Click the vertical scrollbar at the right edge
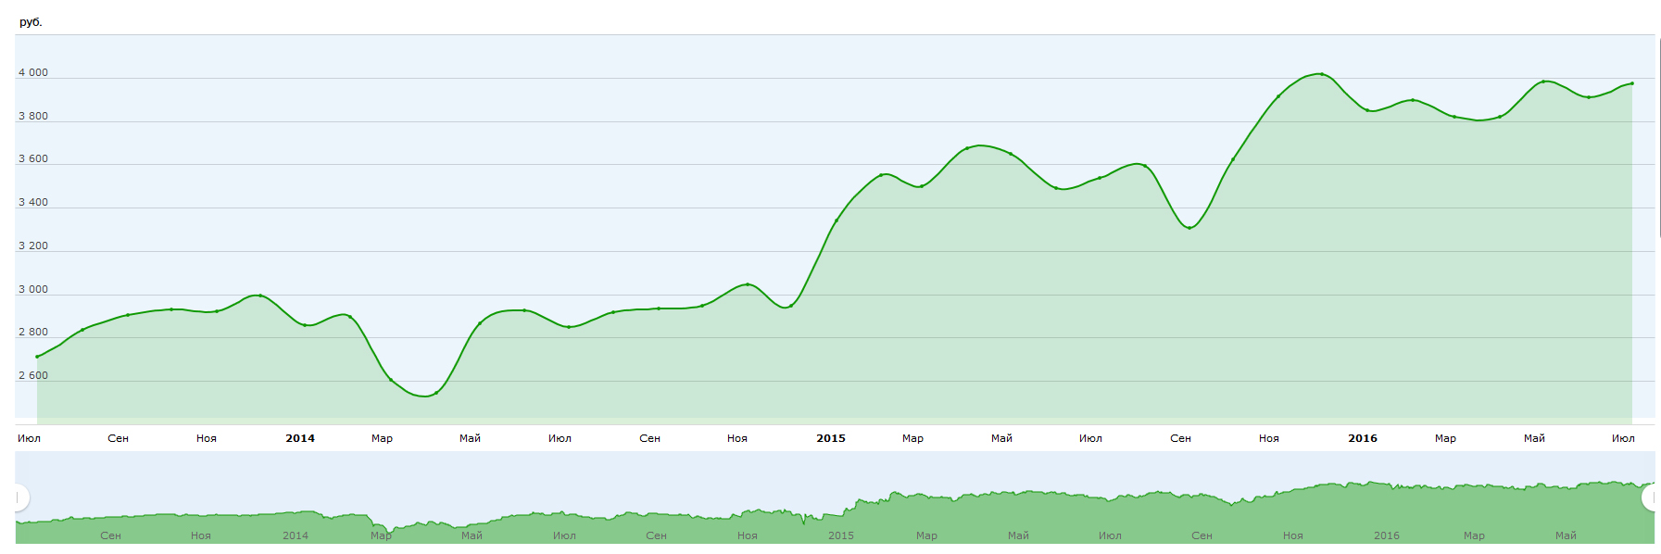Image resolution: width=1661 pixels, height=554 pixels. point(1659,139)
